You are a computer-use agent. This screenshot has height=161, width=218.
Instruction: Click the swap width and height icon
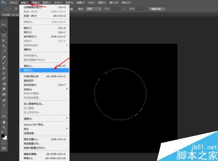tap(124, 9)
